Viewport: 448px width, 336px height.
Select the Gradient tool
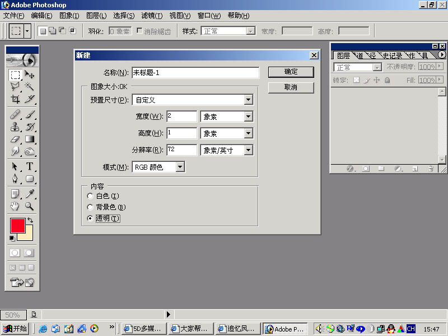[30, 139]
